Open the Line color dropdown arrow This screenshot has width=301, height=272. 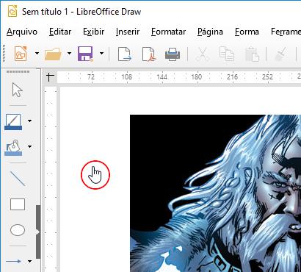[30, 121]
